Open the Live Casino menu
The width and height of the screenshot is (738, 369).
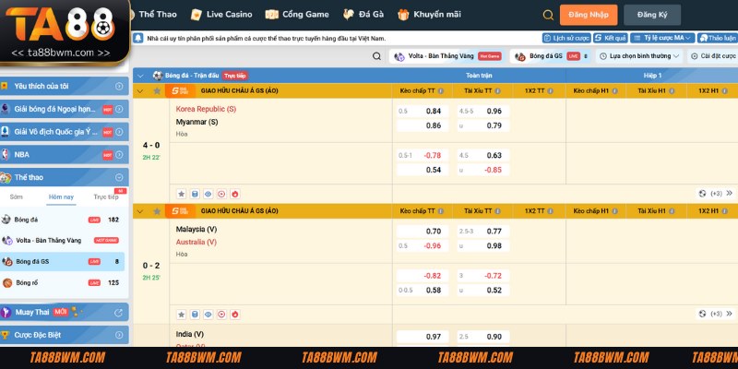tap(221, 15)
